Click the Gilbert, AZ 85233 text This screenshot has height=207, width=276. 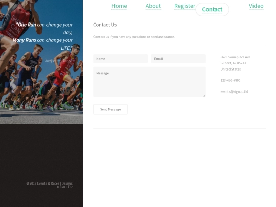pos(233,63)
